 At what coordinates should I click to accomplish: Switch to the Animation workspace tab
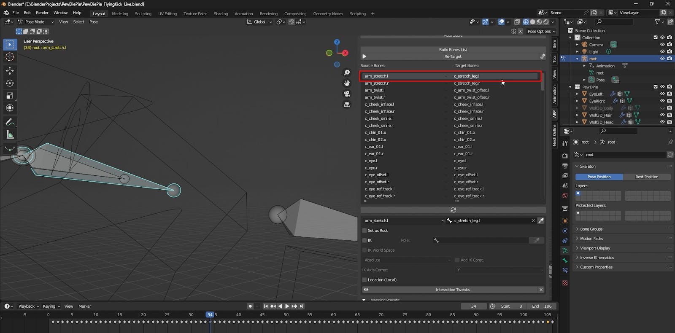243,13
